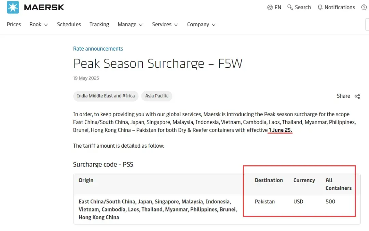The height and width of the screenshot is (231, 369).
Task: Click the Pakistan destination table cell
Action: click(265, 202)
